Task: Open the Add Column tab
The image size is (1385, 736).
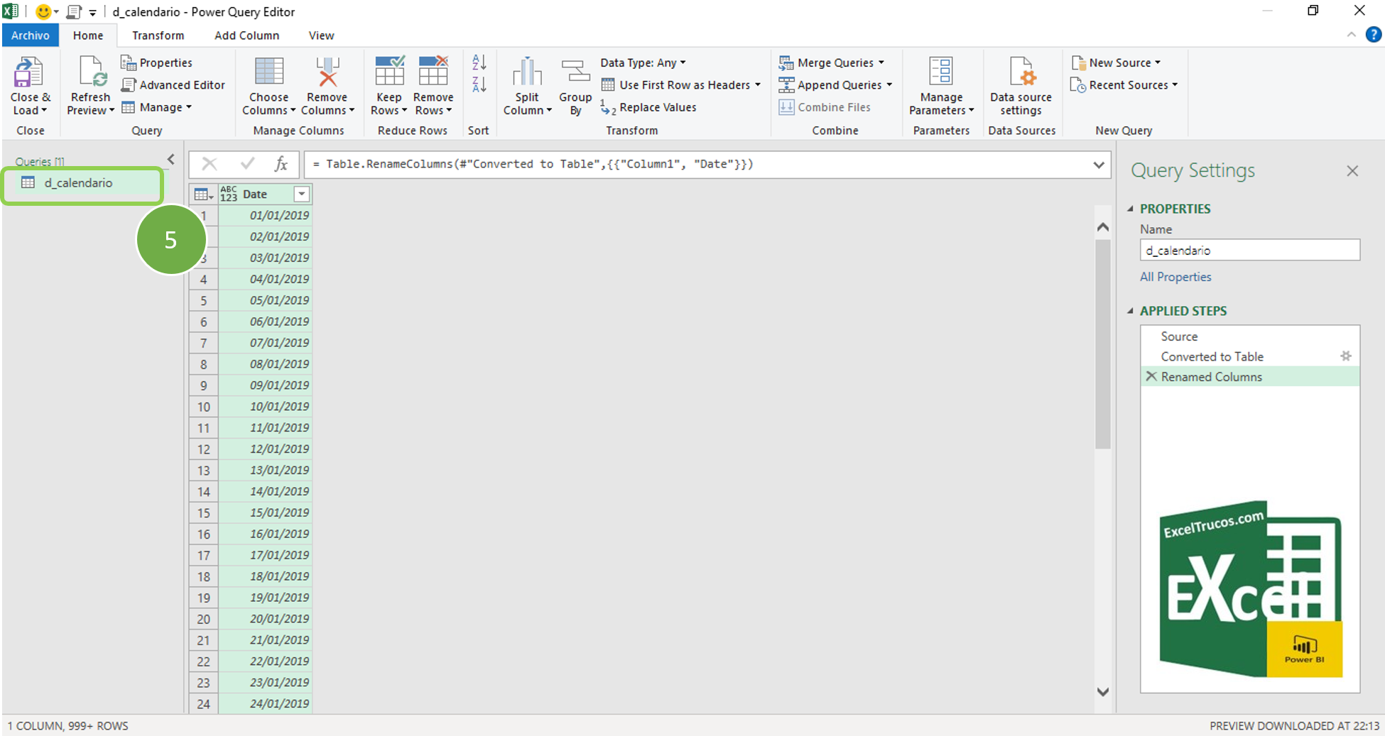Action: point(246,35)
